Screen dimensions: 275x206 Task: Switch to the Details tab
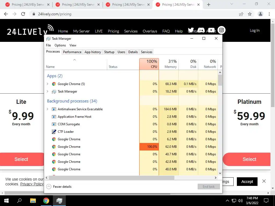tap(133, 52)
